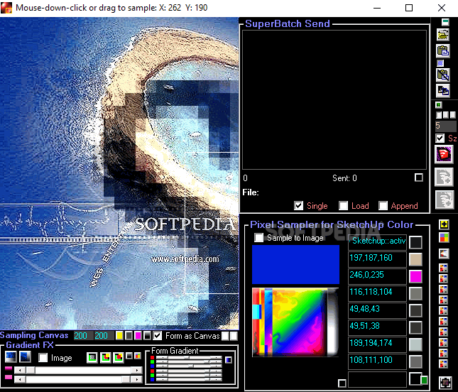This screenshot has width=458, height=392.
Task: Click the red SketchUp send icon
Action: tap(444, 154)
